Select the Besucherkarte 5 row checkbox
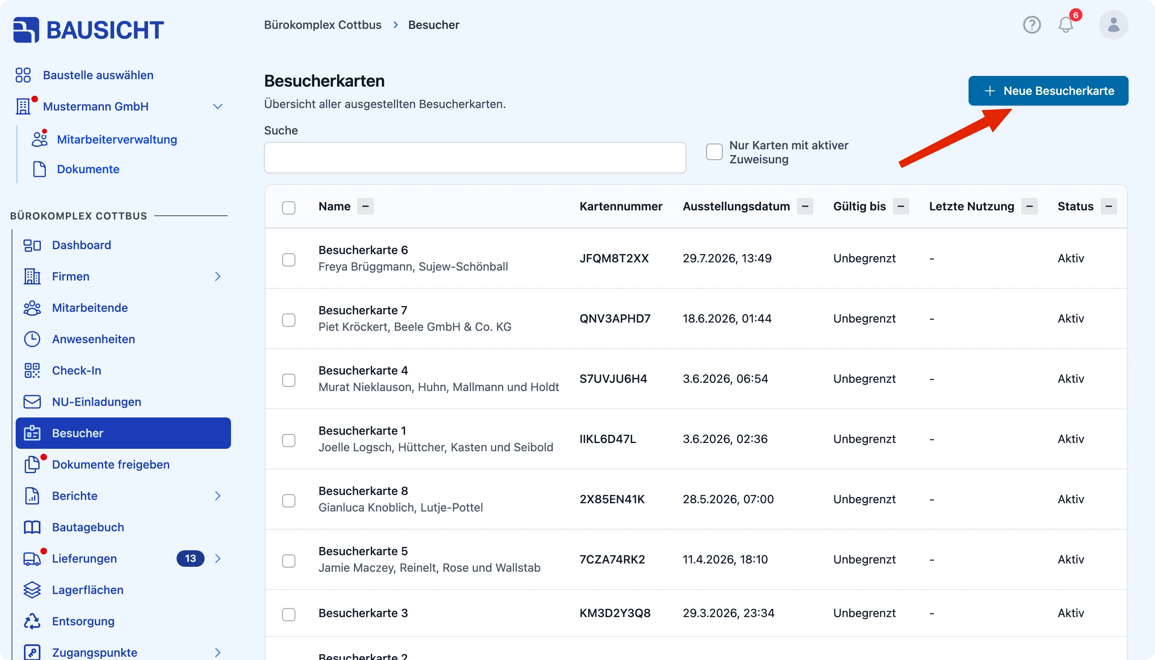The width and height of the screenshot is (1155, 660). coord(289,561)
